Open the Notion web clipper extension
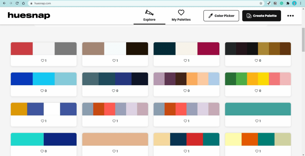Screen dimensions: 305x156 [x=275, y=3]
